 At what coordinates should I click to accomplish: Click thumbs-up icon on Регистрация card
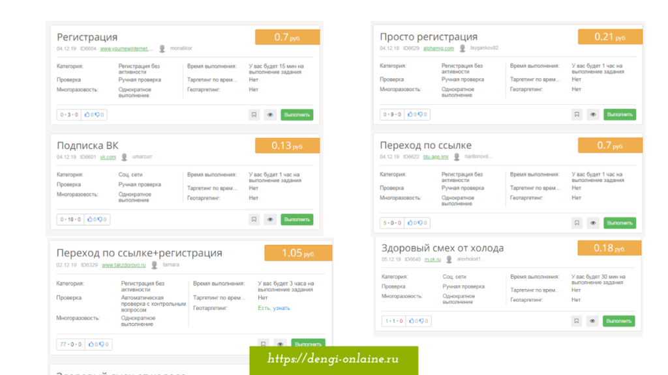pyautogui.click(x=87, y=115)
